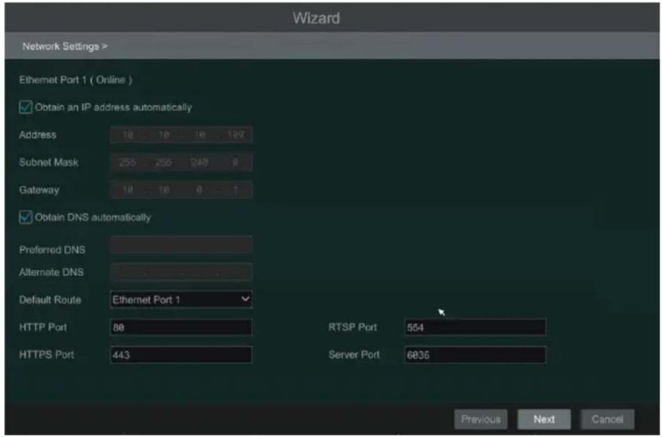Open the Default Route dropdown
This screenshot has height=437, width=662.
pos(181,300)
